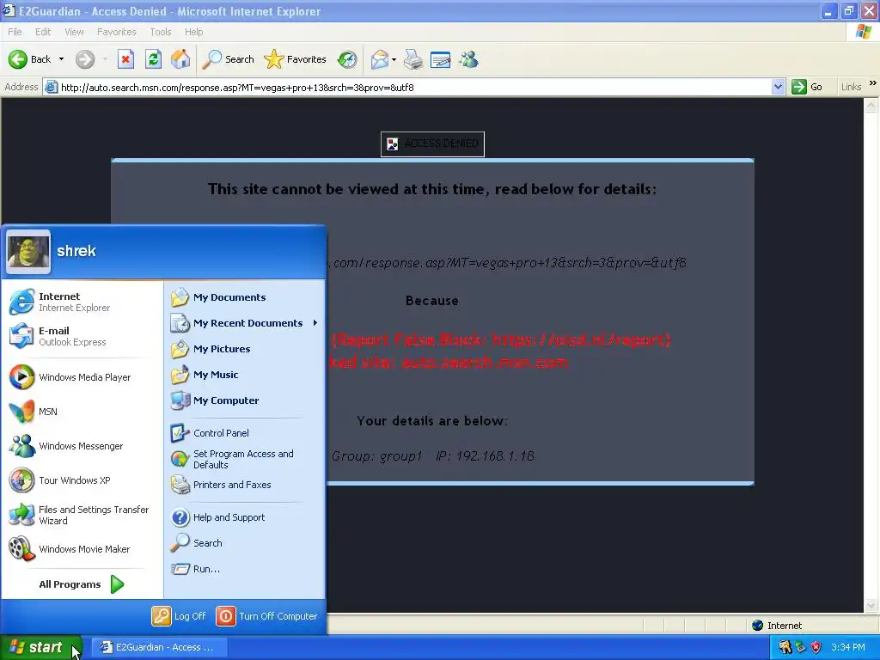Viewport: 880px width, 660px height.
Task: Open Set Program Access and Defaults
Action: (x=245, y=459)
